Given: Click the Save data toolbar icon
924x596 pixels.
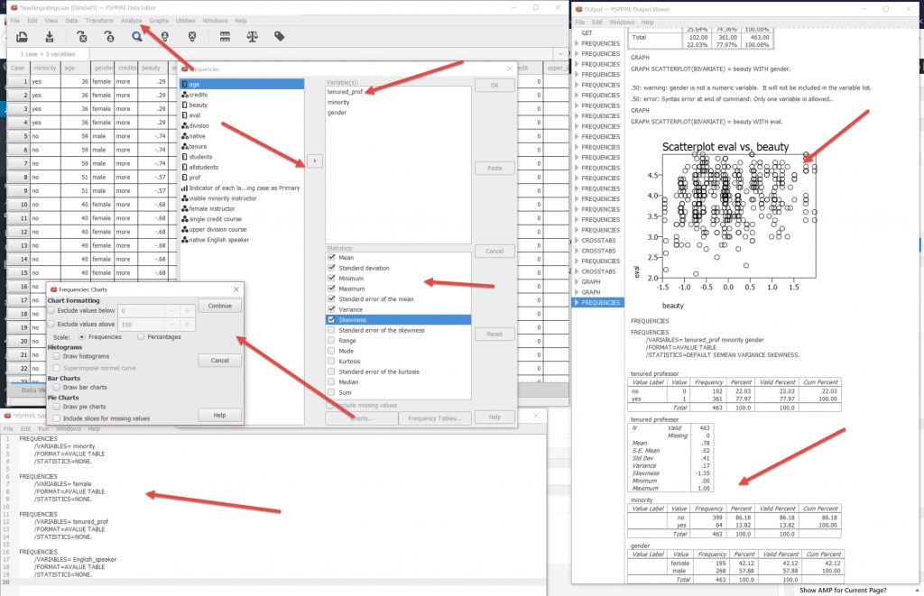Looking at the screenshot, I should coord(51,37).
